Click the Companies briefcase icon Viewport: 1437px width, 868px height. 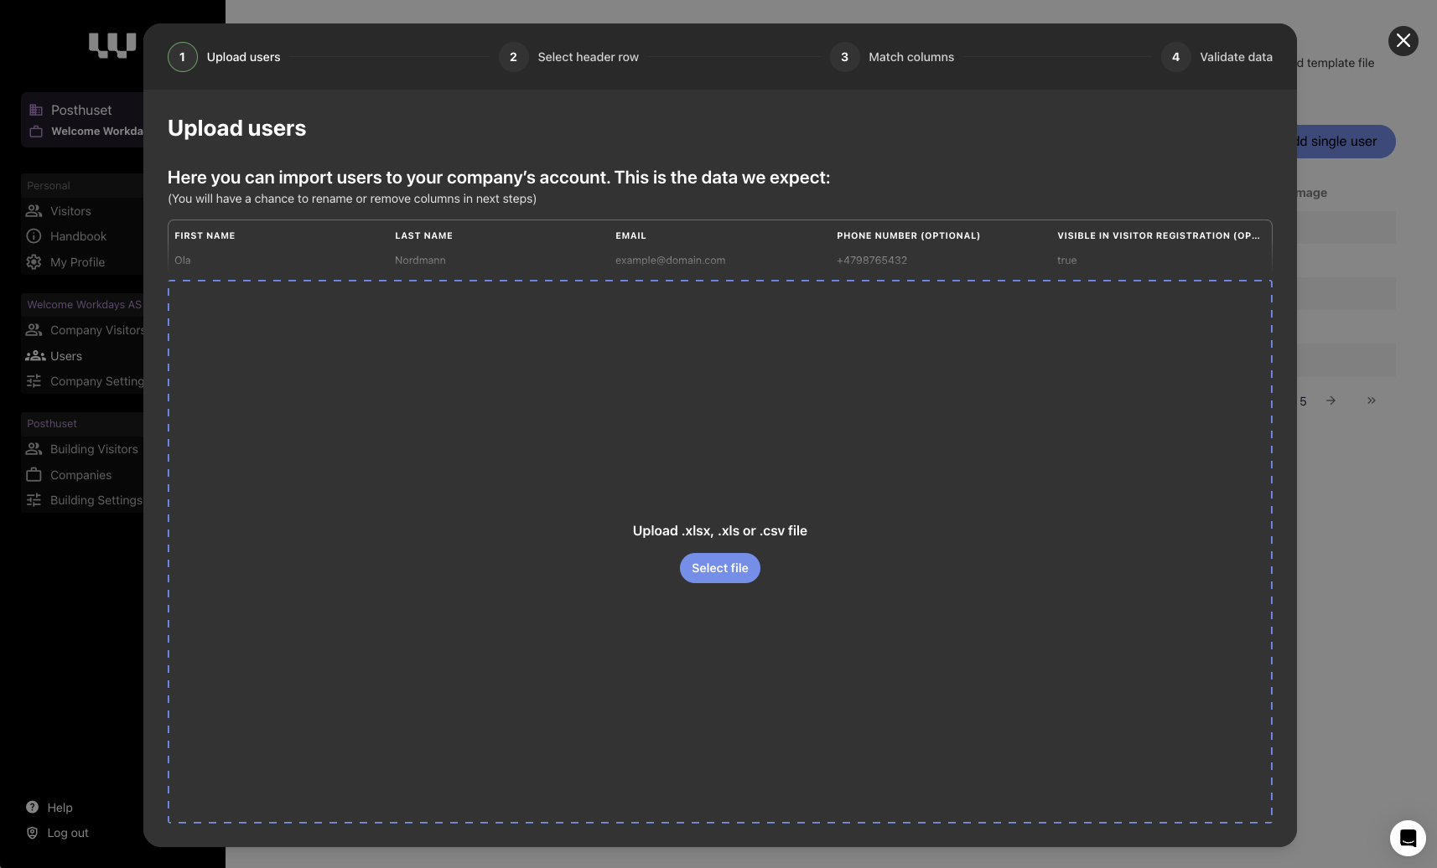(34, 475)
